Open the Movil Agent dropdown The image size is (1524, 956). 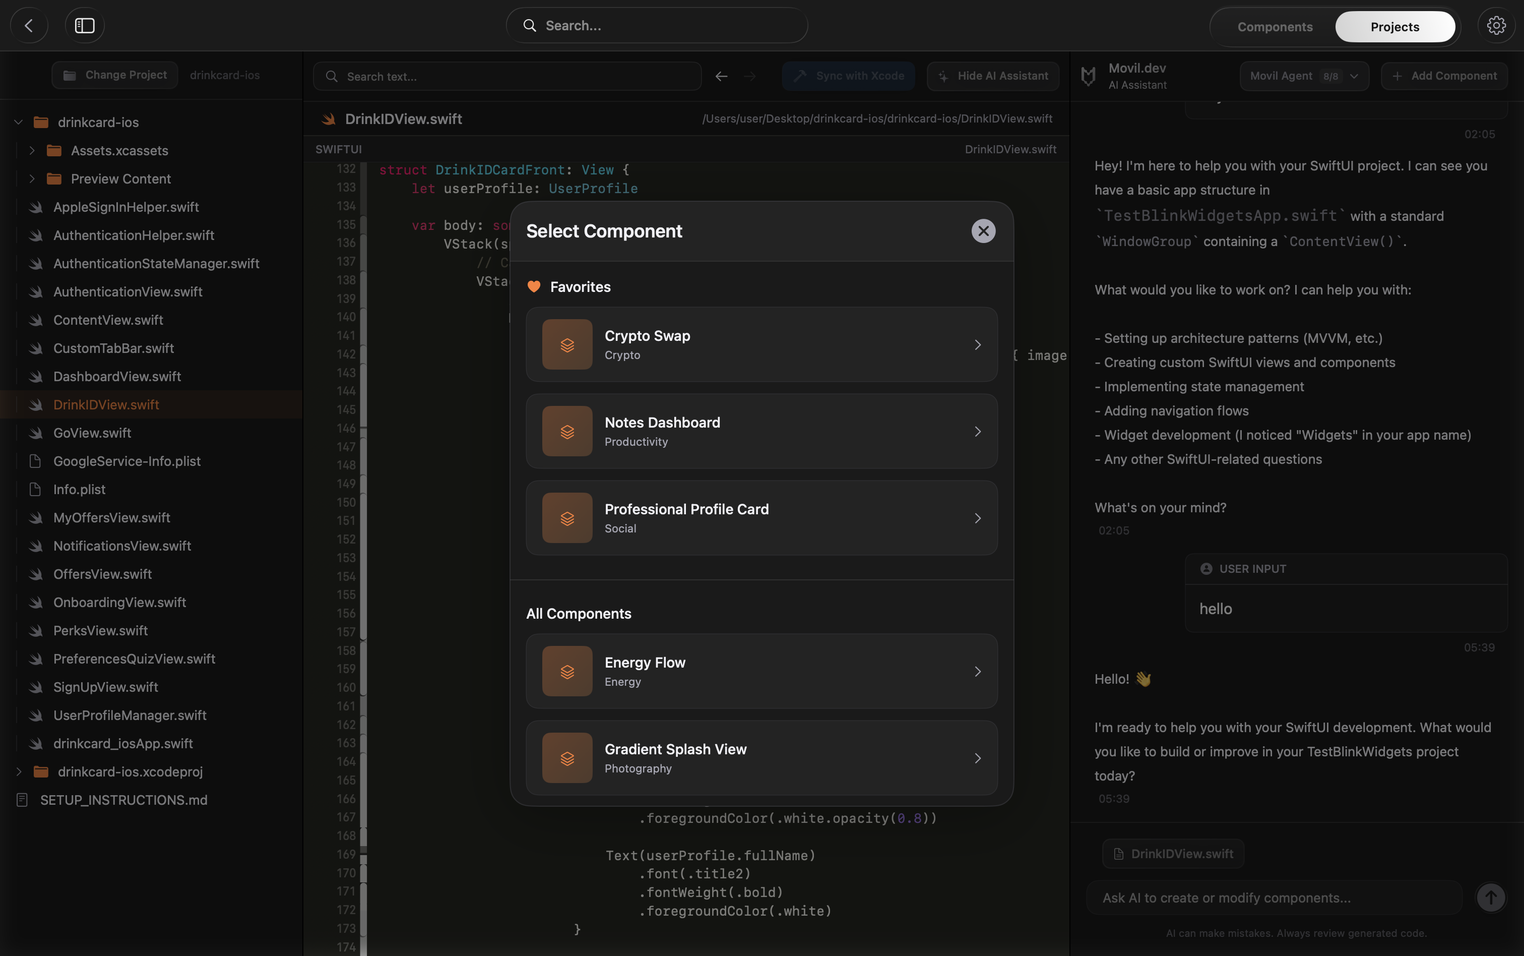point(1303,75)
